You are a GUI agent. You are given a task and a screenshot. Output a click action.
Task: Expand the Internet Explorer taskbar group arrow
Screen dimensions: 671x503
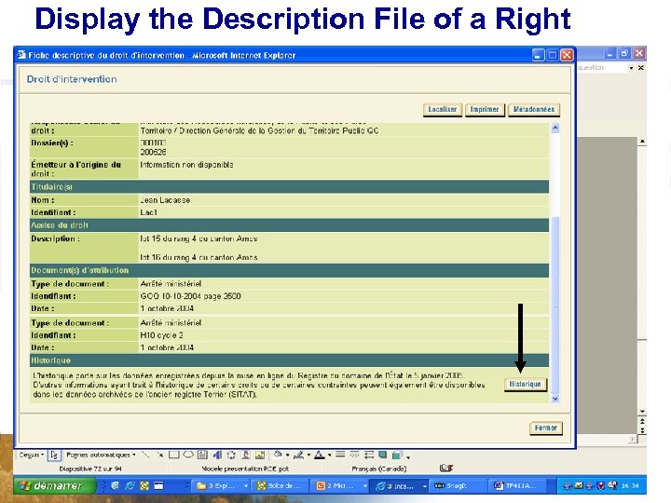point(424,486)
